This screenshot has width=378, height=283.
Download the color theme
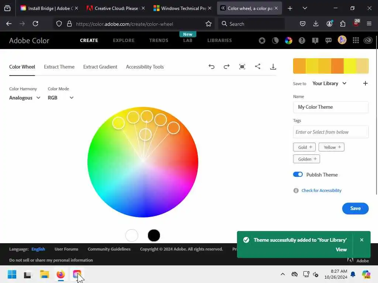pyautogui.click(x=273, y=67)
